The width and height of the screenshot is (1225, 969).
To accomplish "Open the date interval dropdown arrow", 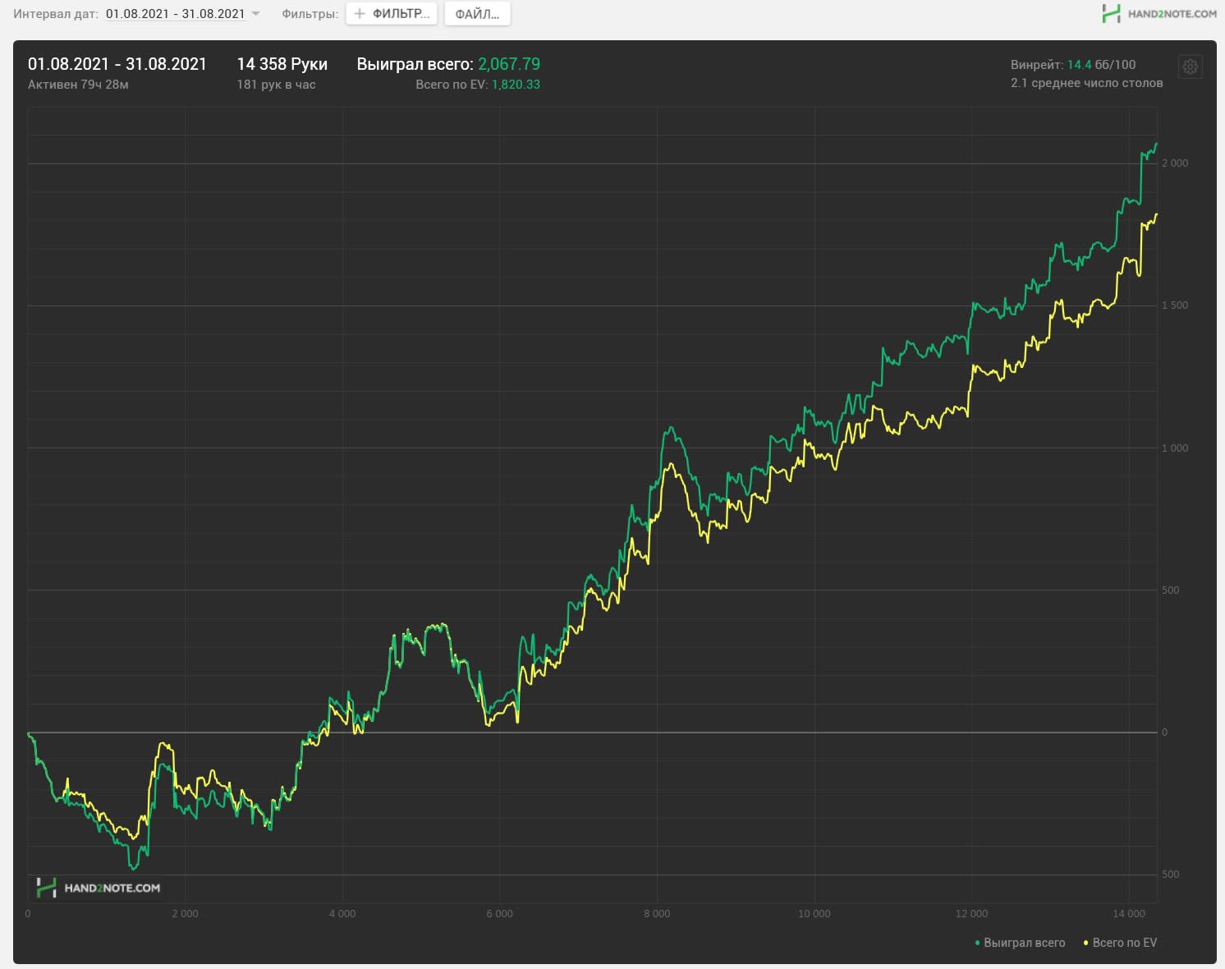I will (x=255, y=14).
